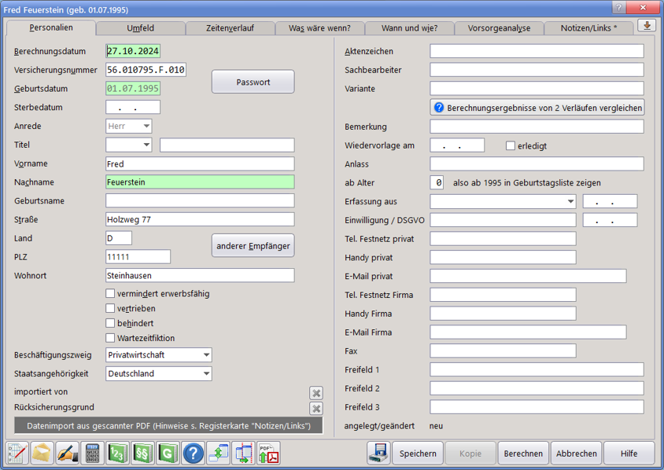Click the Passwort button

point(253,82)
